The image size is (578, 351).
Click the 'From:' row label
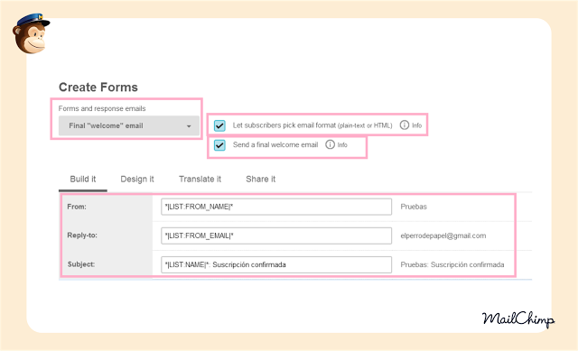(77, 207)
